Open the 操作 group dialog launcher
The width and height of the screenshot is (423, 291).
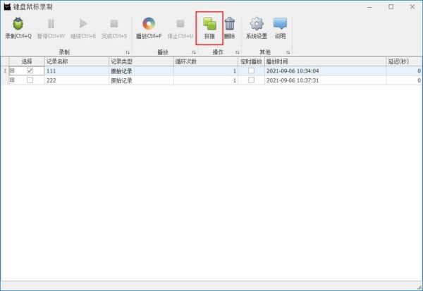point(237,52)
